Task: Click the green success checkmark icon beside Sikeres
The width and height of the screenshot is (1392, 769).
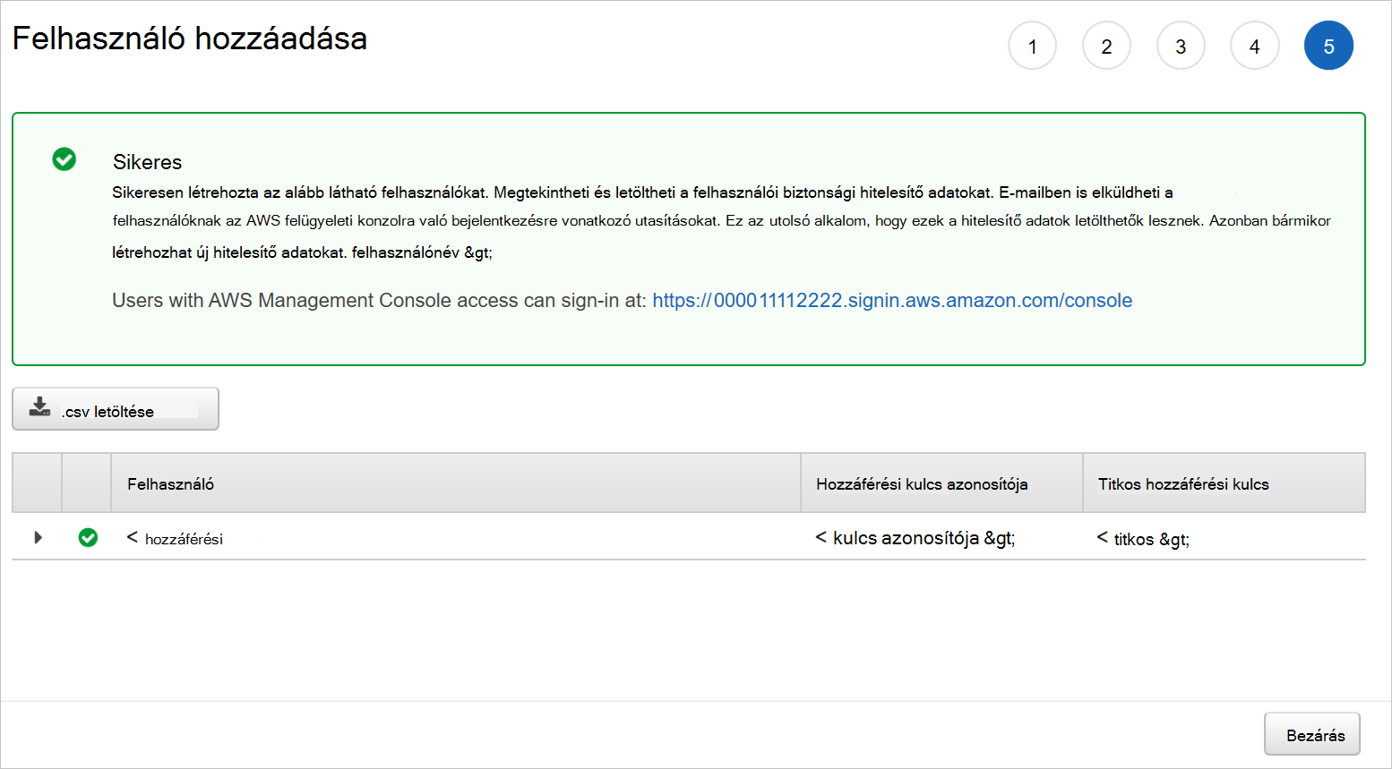Action: 64,159
